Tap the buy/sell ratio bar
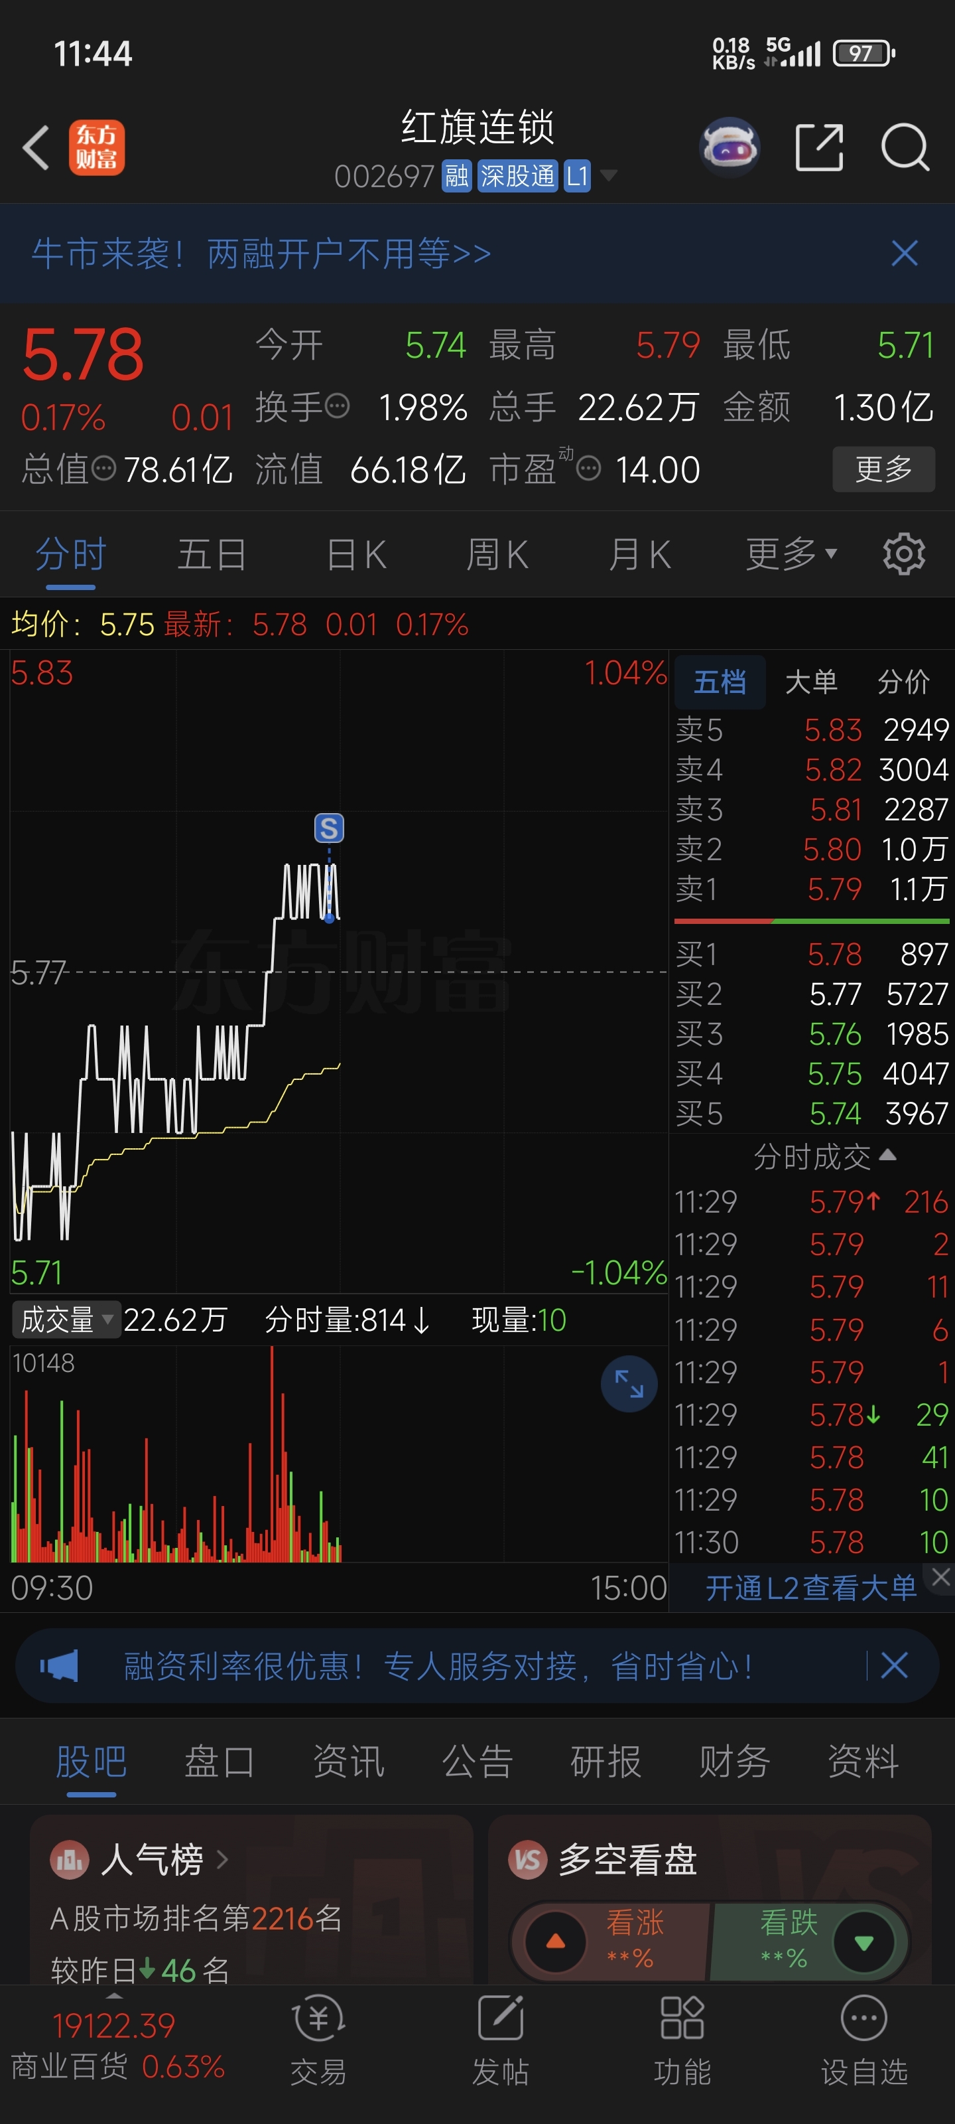The image size is (955, 2124). [x=812, y=921]
